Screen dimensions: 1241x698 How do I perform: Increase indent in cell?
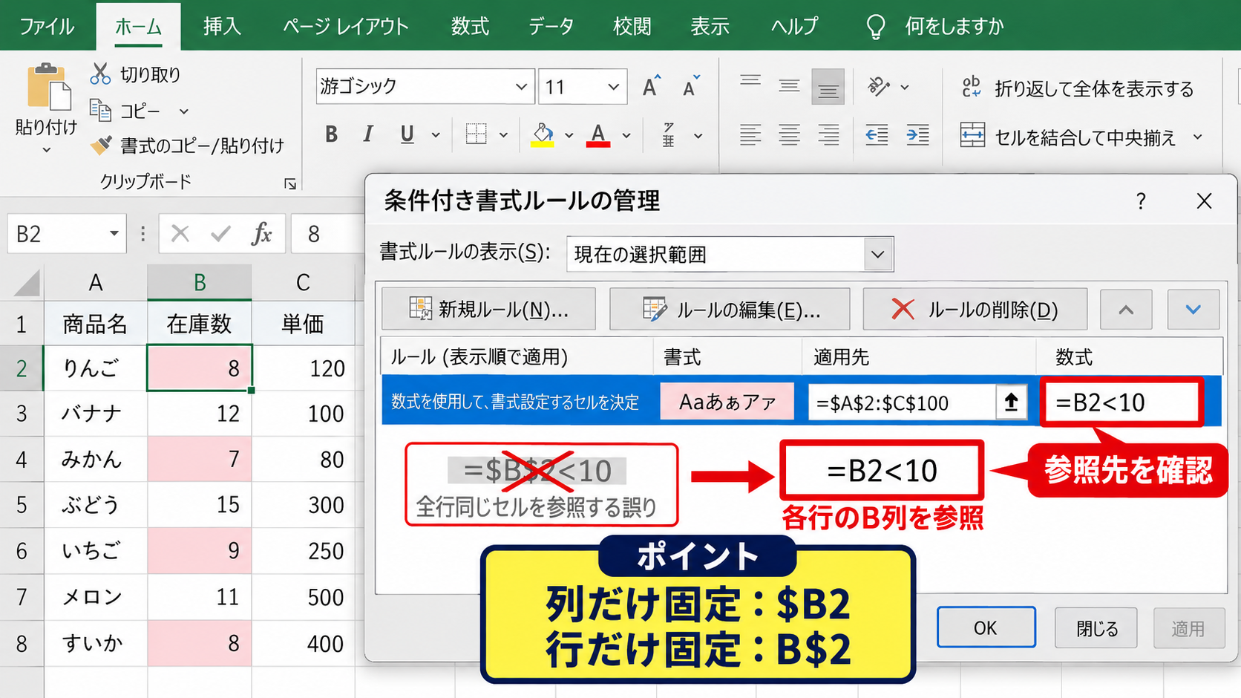(x=917, y=135)
